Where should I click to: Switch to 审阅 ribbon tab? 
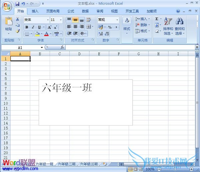coord(100,11)
